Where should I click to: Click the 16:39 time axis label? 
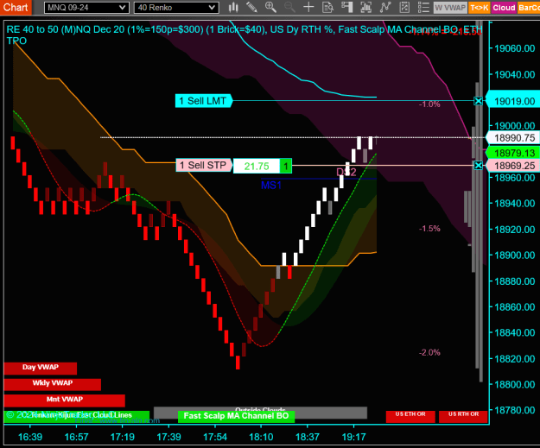click(30, 437)
